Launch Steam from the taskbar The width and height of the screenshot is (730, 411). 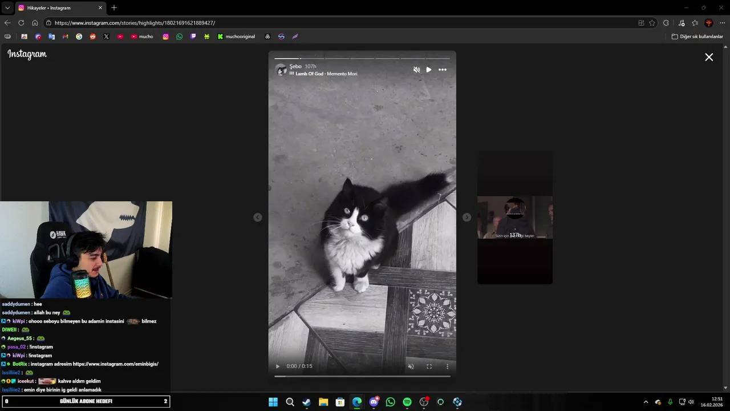coord(306,402)
